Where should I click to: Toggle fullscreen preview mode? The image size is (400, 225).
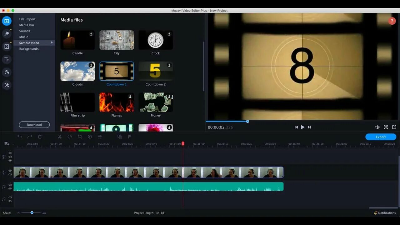tap(386, 127)
